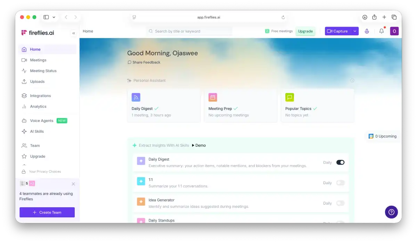Open the Meeting Prep card
This screenshot has height=243, width=417.
coord(240,105)
